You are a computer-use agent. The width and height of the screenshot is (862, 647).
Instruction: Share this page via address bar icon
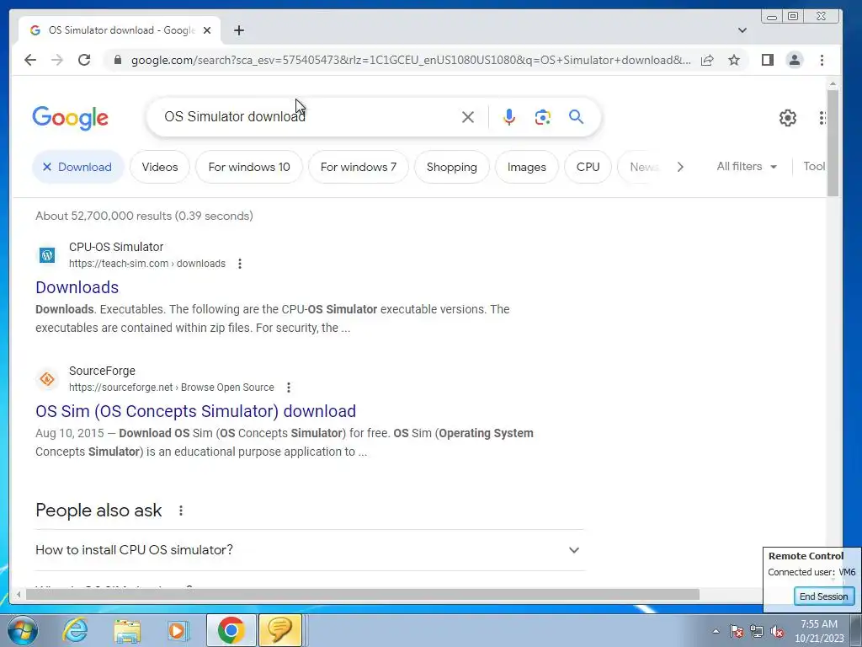tap(707, 60)
